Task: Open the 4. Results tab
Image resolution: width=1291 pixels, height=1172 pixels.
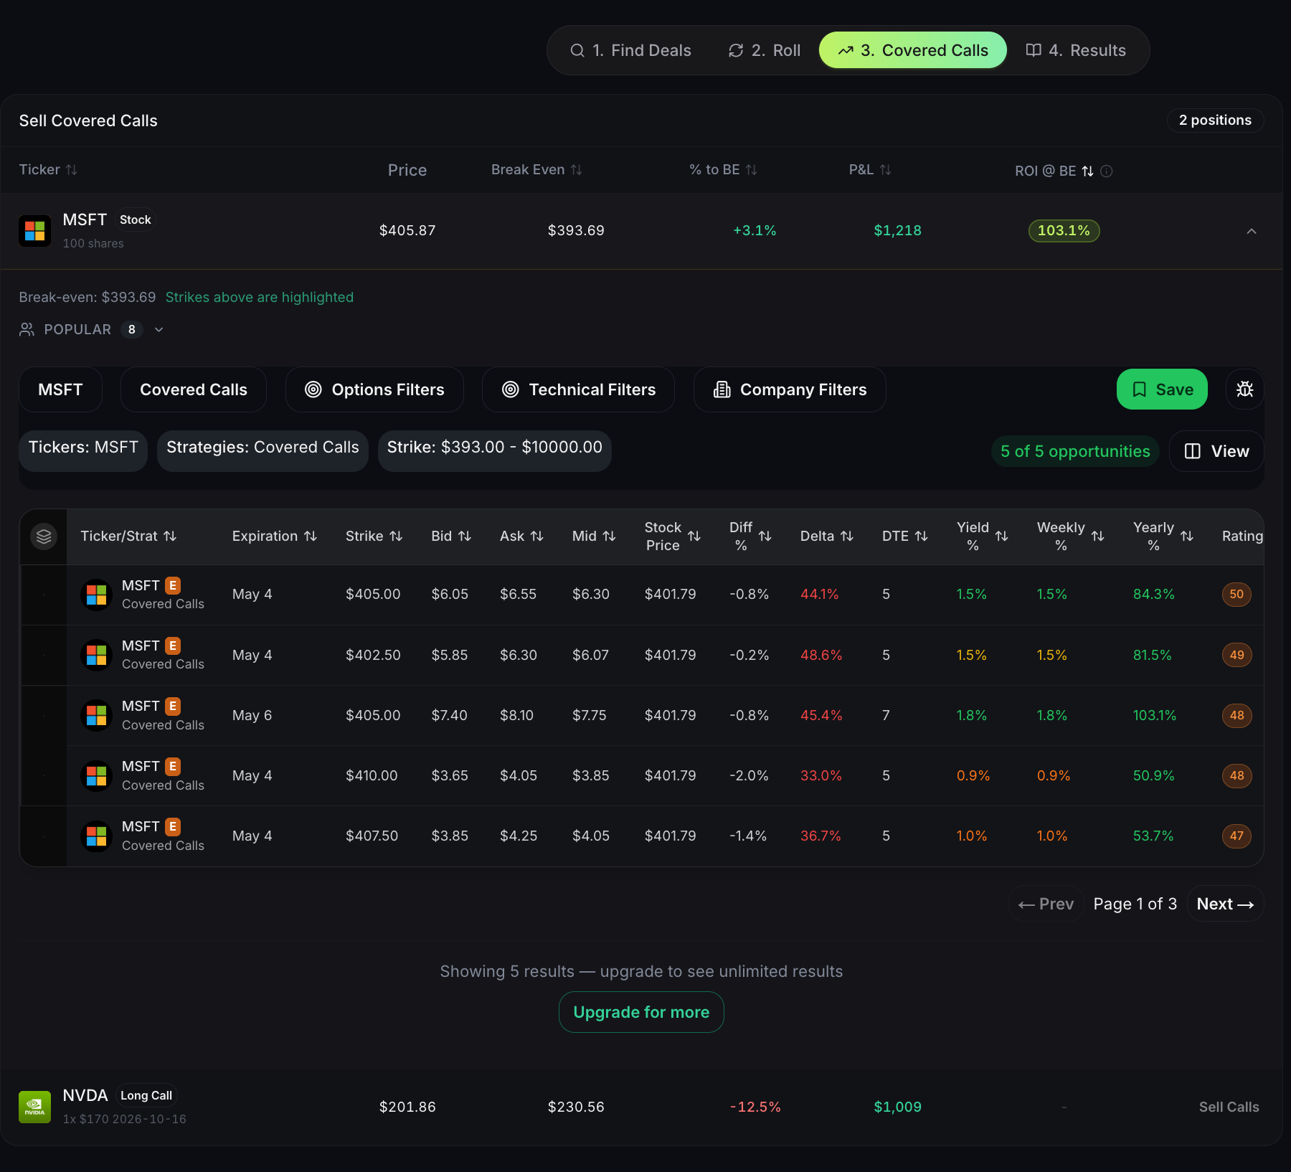Action: (1076, 50)
